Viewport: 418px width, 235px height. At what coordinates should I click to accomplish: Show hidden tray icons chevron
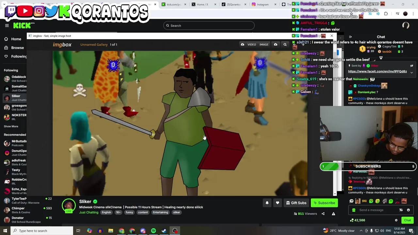(361, 231)
